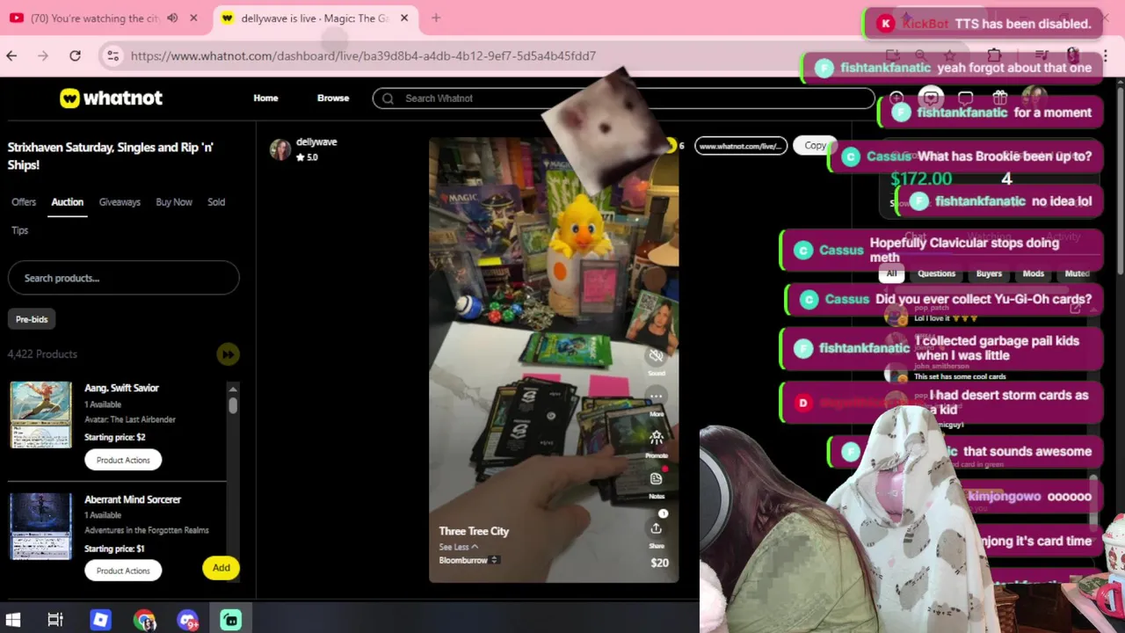Open the messages chat bubble icon in header
Viewport: 1125px width, 633px height.
point(965,98)
